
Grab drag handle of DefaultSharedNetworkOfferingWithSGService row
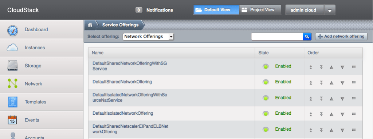pos(353,67)
